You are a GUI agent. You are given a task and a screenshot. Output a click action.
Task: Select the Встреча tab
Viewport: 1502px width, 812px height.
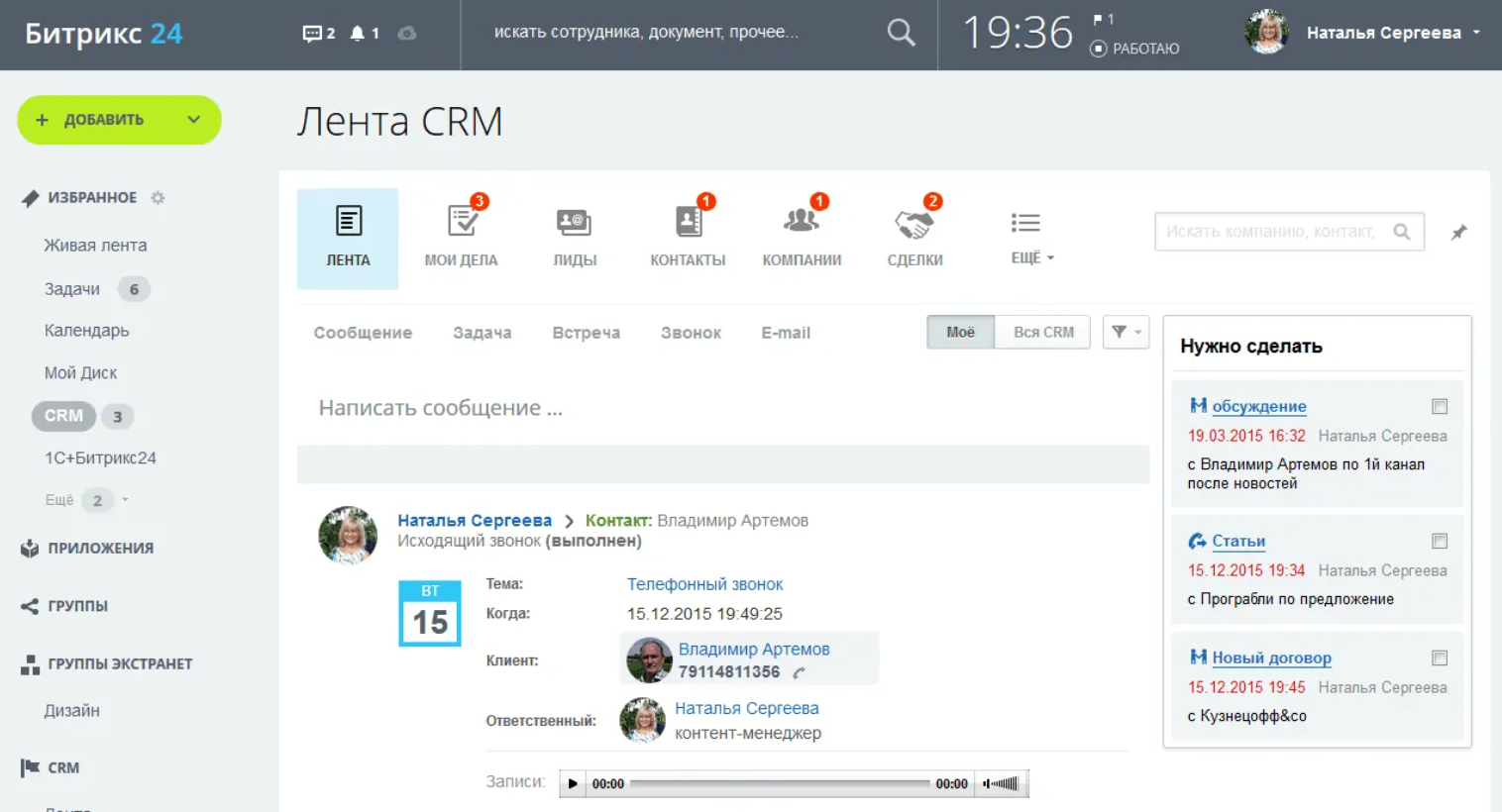586,334
